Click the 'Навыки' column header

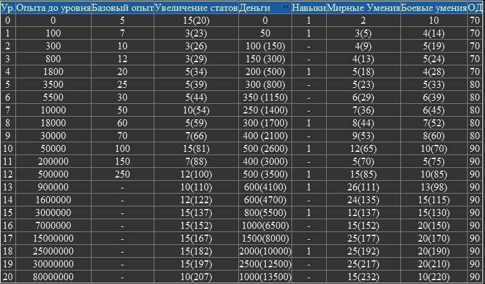[308, 8]
